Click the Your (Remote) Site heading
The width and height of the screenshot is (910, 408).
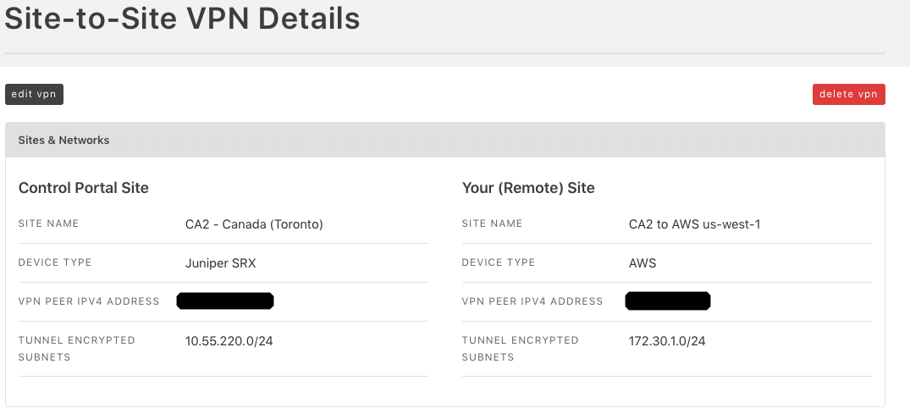(528, 188)
